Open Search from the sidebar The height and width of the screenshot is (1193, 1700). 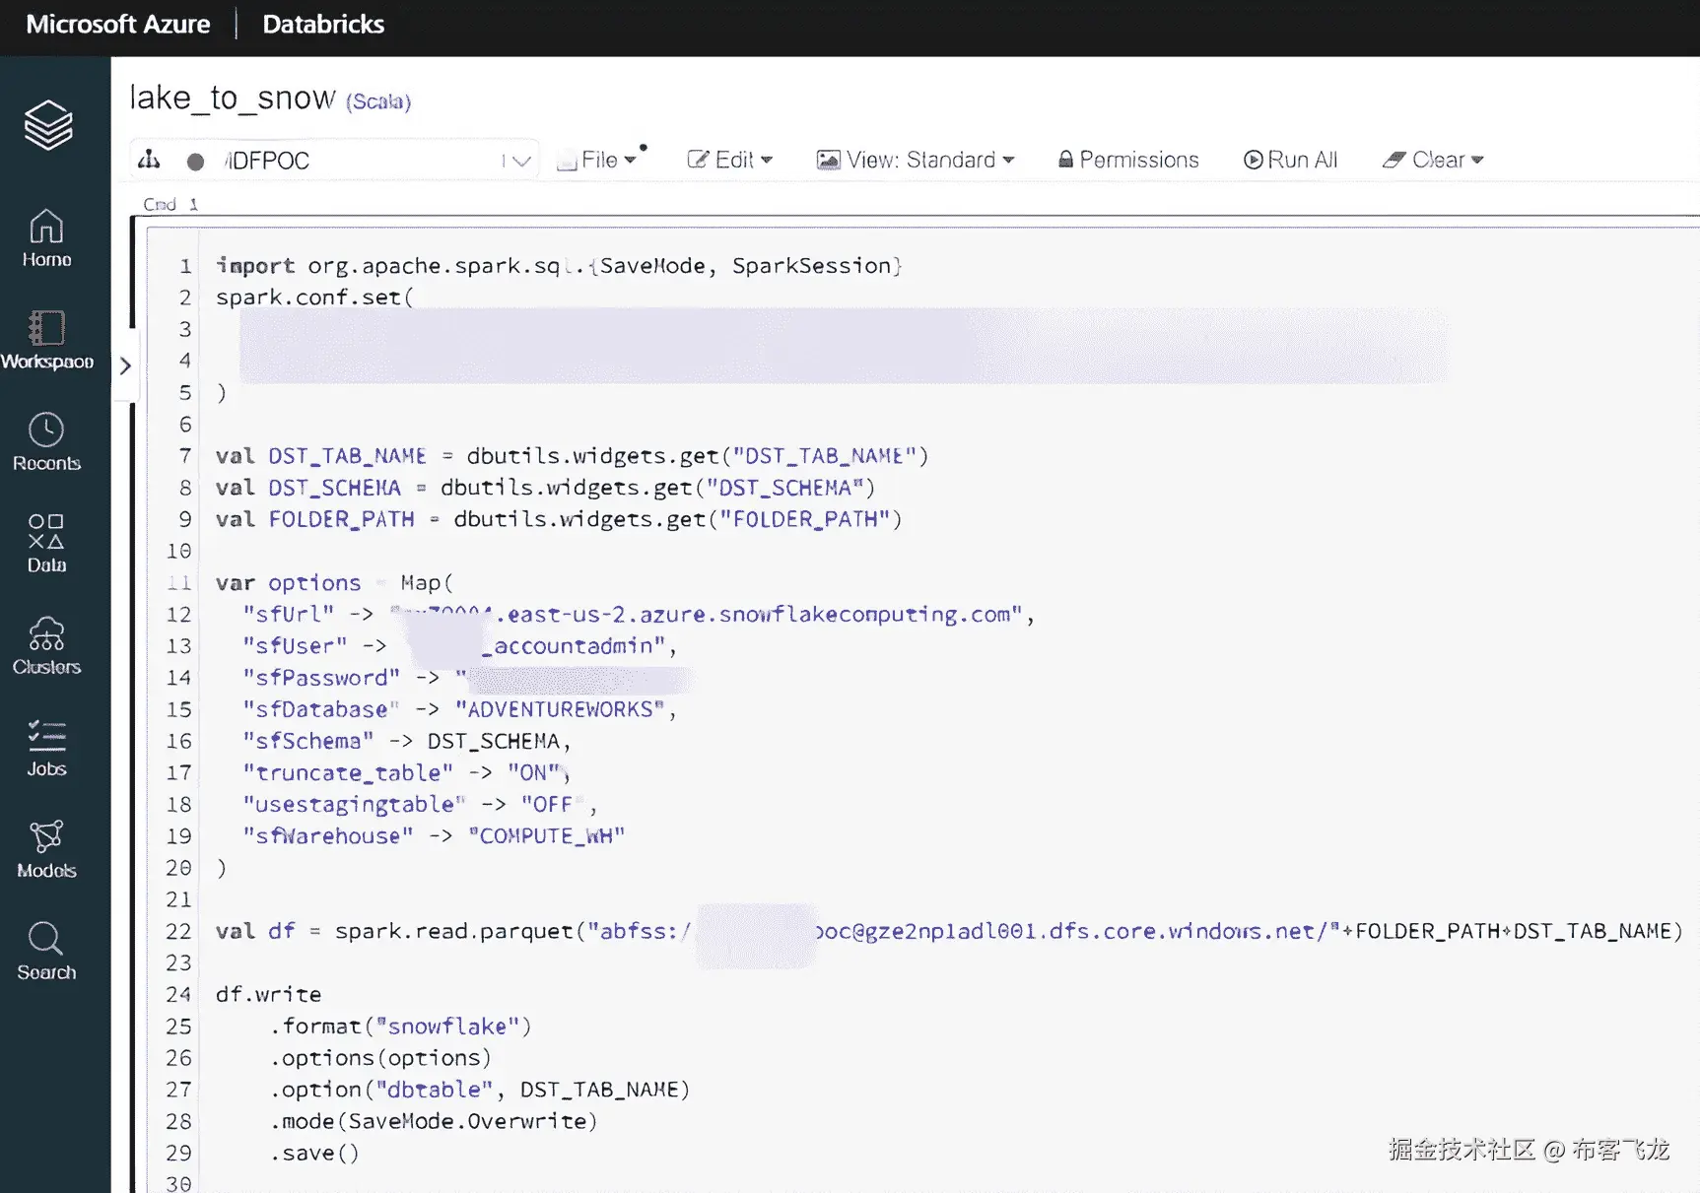click(46, 952)
